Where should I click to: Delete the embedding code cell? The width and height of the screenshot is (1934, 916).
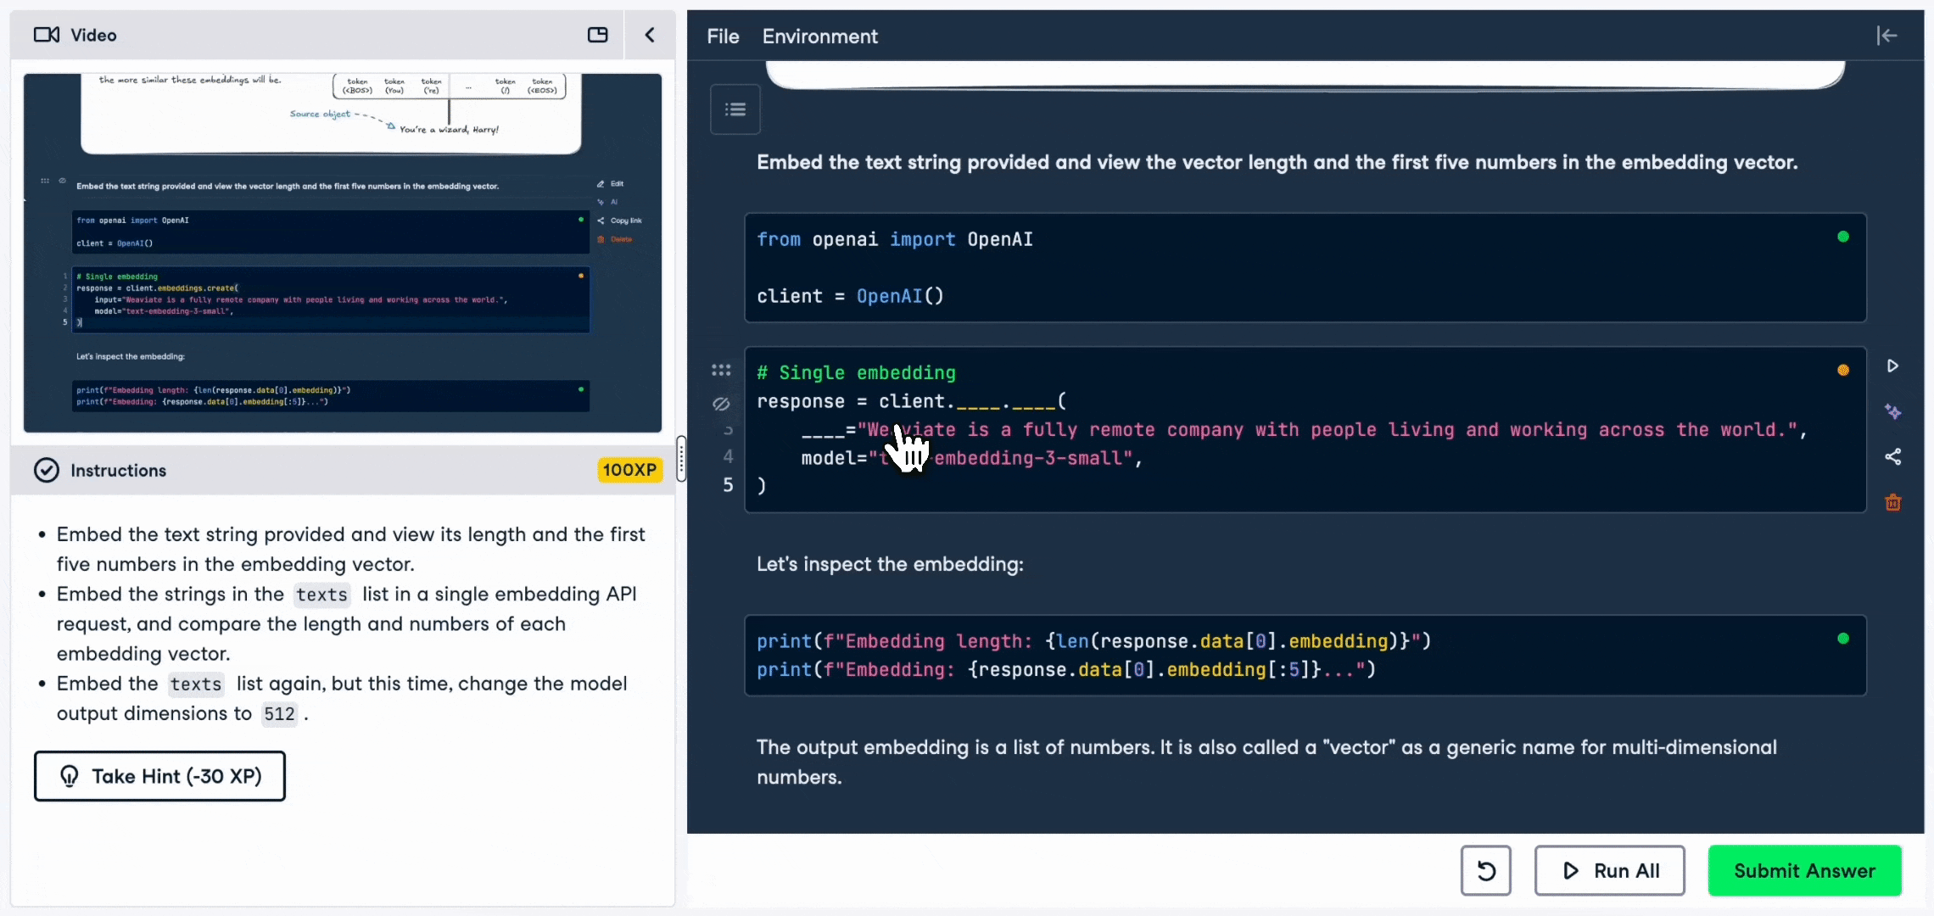tap(1893, 502)
